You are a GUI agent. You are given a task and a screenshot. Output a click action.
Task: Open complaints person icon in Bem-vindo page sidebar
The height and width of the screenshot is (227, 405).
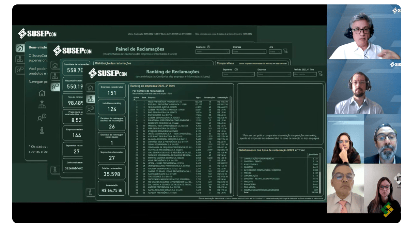click(x=20, y=70)
